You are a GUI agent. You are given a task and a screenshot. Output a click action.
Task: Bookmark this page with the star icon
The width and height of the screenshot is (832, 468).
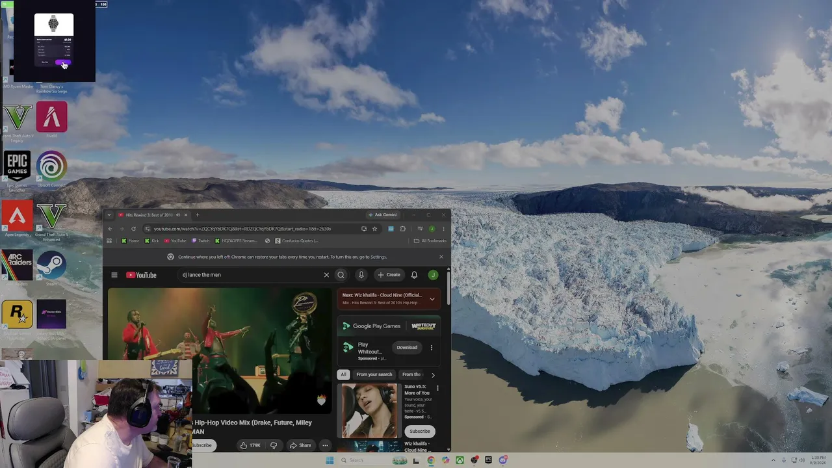pos(374,229)
